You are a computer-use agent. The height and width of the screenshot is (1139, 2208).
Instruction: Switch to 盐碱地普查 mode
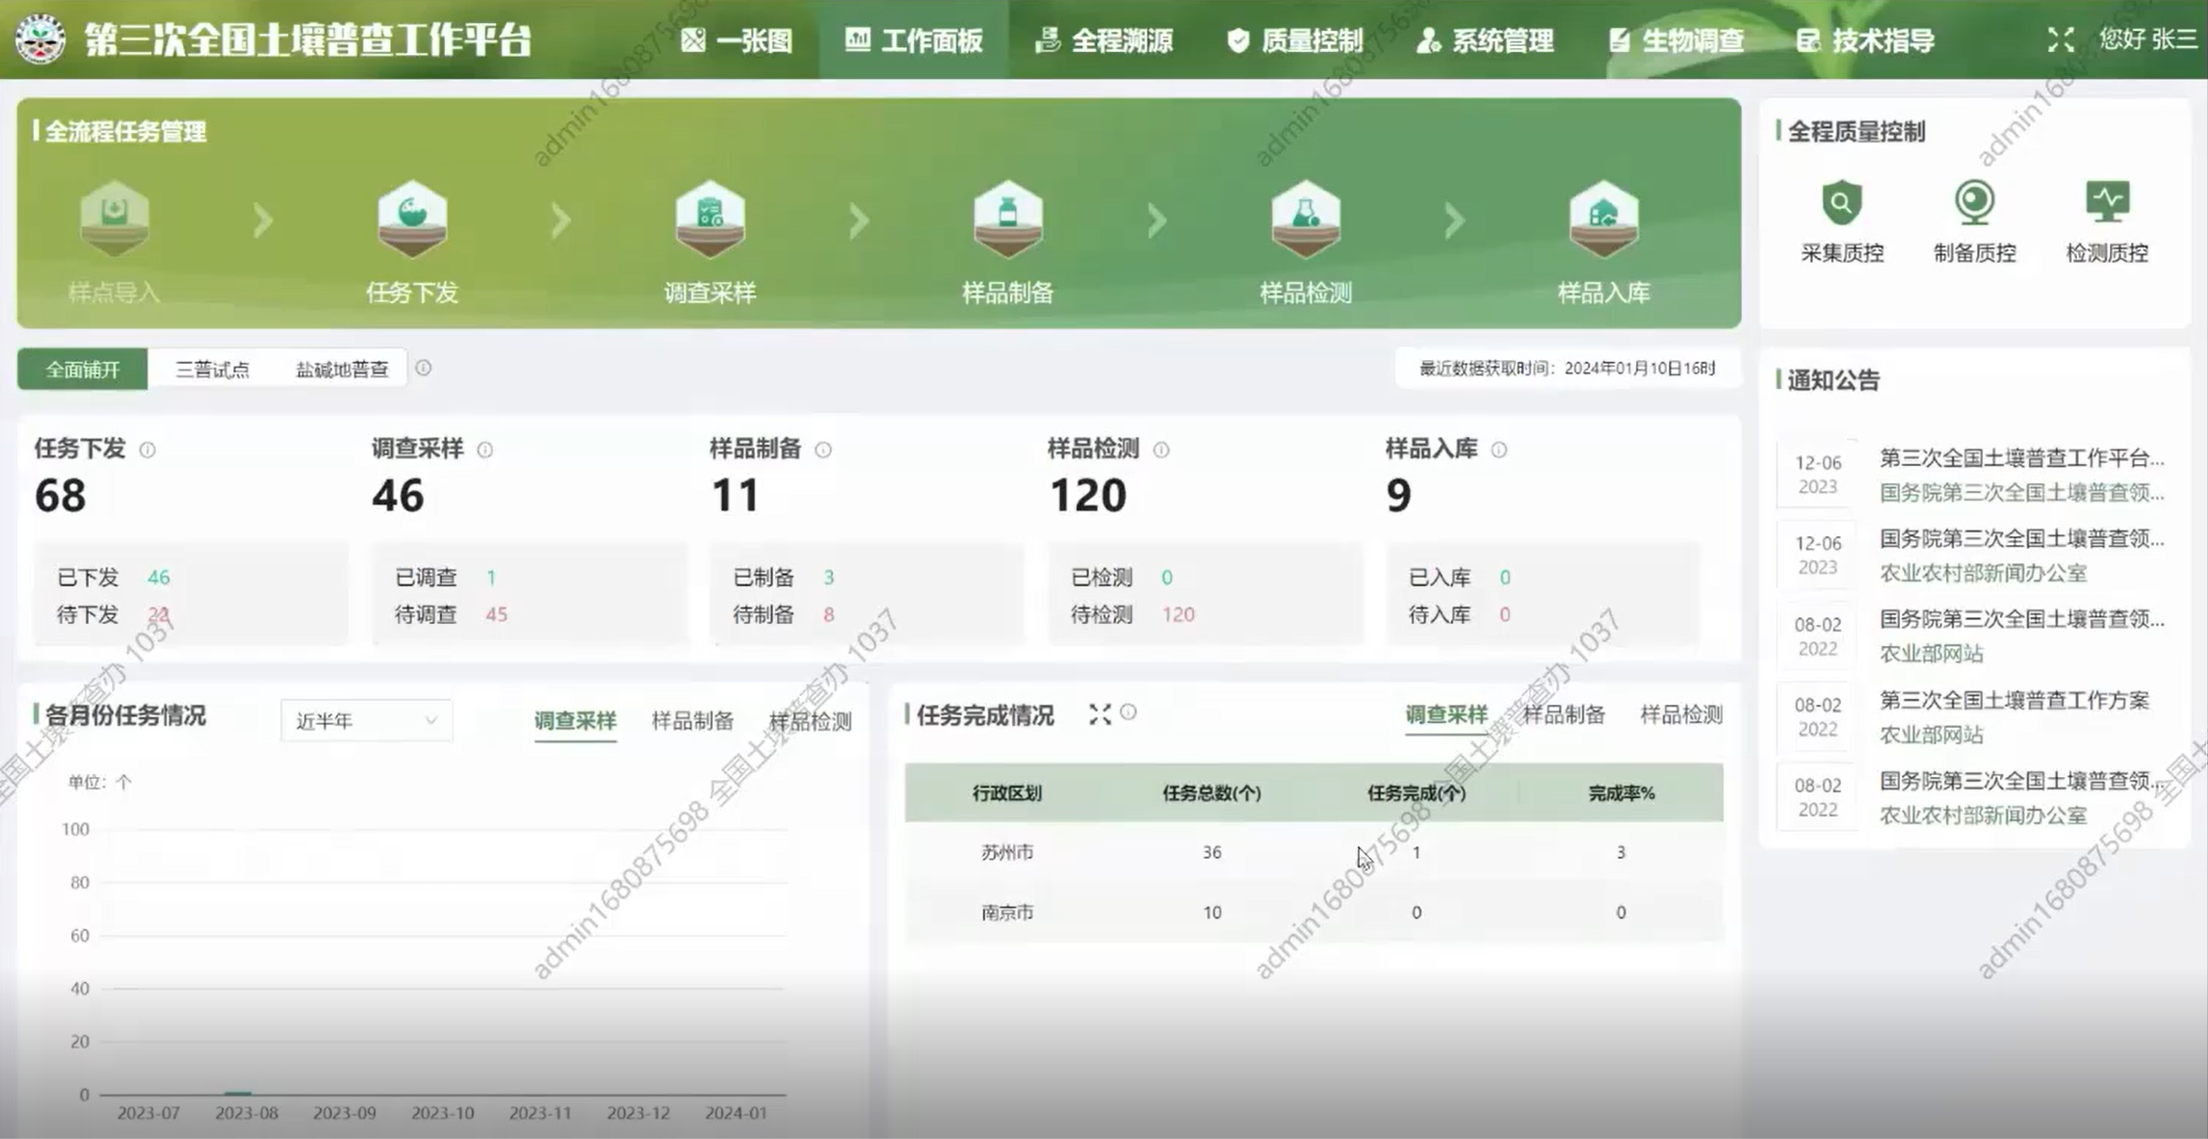pyautogui.click(x=341, y=369)
